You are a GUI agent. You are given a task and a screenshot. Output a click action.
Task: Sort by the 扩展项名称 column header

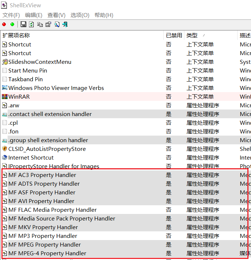click(16, 35)
